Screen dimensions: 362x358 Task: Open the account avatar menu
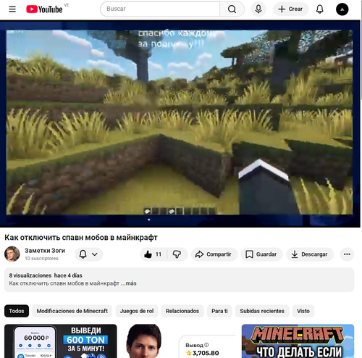(342, 9)
